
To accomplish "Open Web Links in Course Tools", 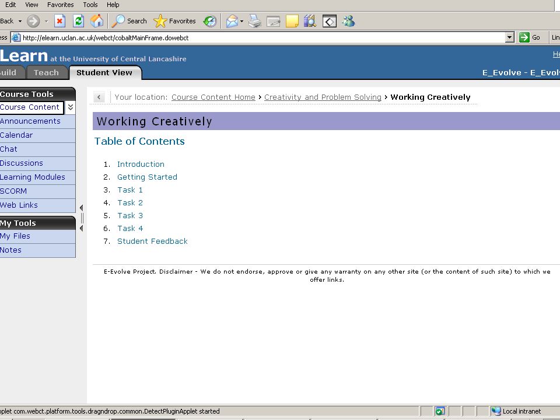I will (x=37, y=205).
